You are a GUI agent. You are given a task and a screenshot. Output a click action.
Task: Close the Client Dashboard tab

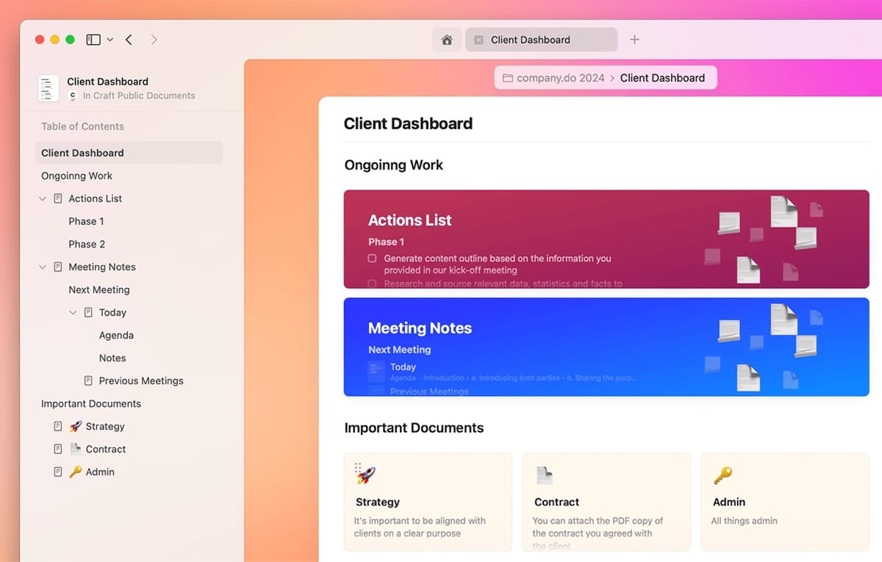coord(478,40)
